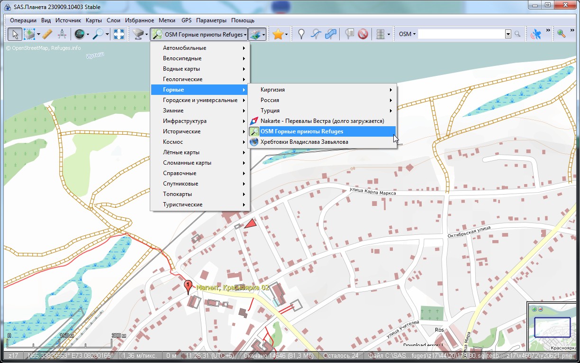Image resolution: width=580 pixels, height=363 pixels.
Task: Add a new path with the curve tool
Action: coord(316,34)
